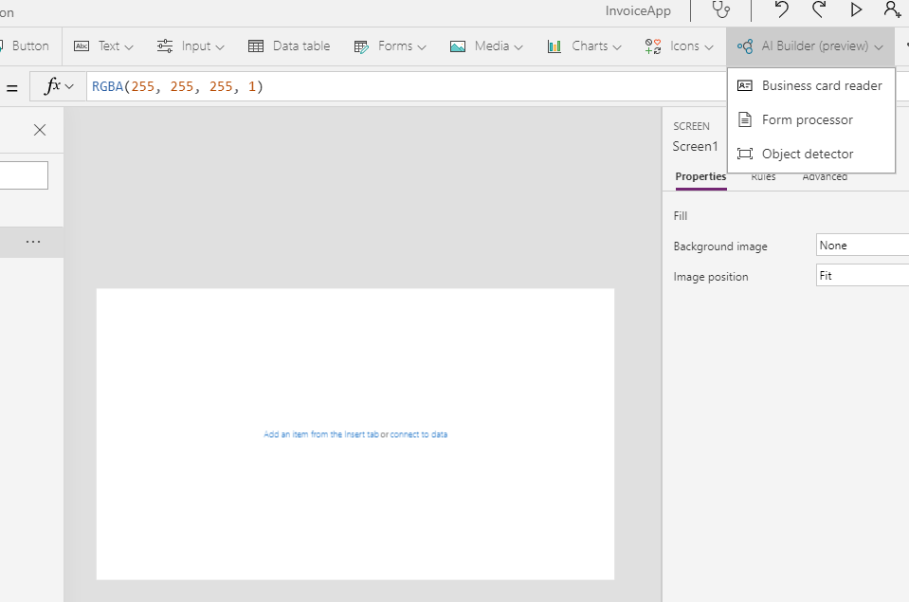This screenshot has height=602, width=909.
Task: Open the Forms dropdown
Action: [x=391, y=46]
